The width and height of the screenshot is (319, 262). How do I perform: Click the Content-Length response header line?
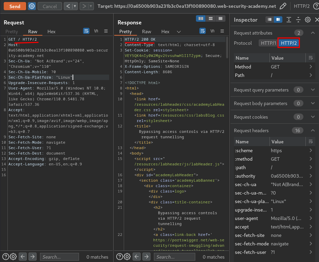[148, 72]
